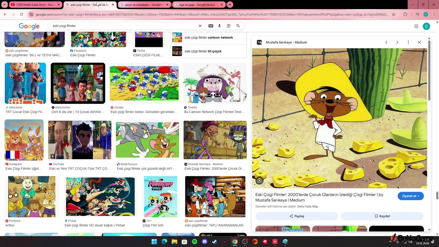Image resolution: width=439 pixels, height=247 pixels.
Task: Open the Arthur Pinterest thumbnail
Action: (x=32, y=197)
